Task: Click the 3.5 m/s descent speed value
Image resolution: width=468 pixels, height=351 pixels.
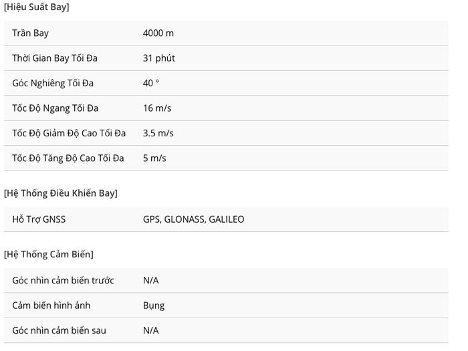Action: click(158, 133)
